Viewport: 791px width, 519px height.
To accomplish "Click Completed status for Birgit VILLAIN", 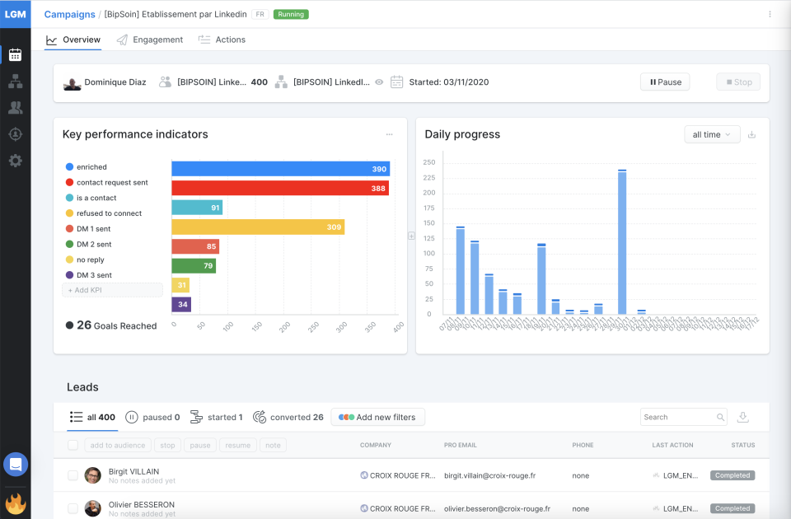I will (x=732, y=475).
